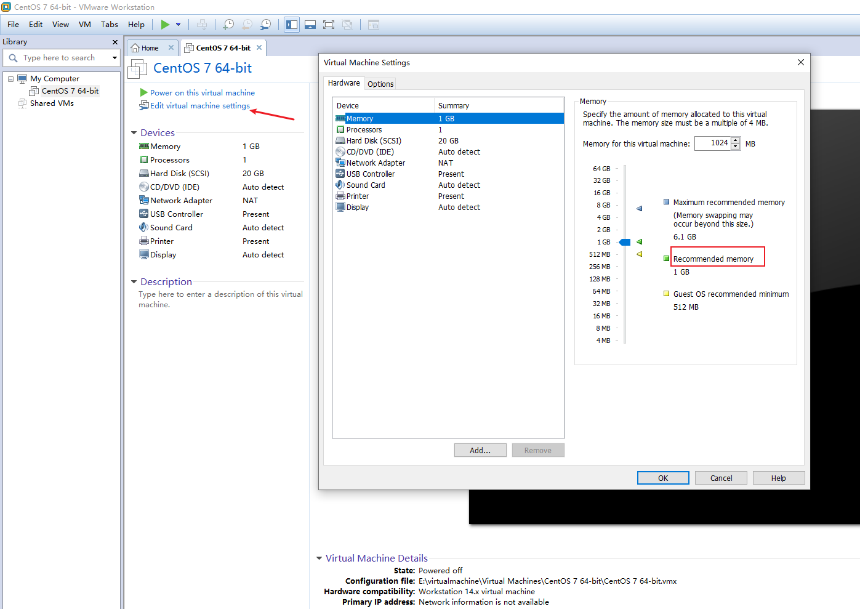The width and height of the screenshot is (860, 609).
Task: Open the View menu
Action: (x=60, y=25)
